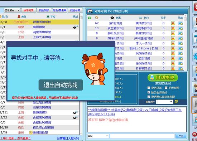Spectate the 韬函石 (Stone) game
Image resolution: width=197 pixels, height=141 pixels.
[x=180, y=48]
